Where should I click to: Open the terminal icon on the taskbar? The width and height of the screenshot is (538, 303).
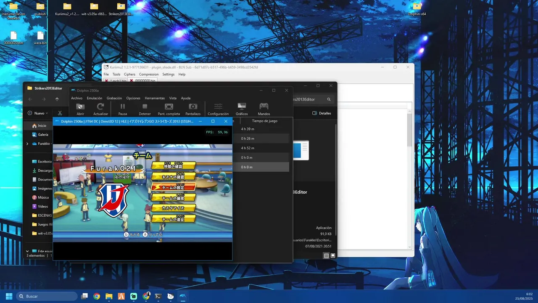pos(158,296)
